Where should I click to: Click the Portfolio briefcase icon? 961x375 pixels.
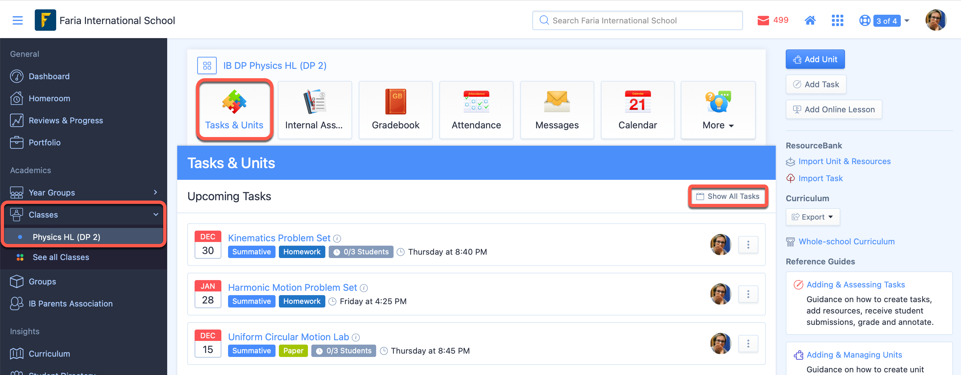pos(16,142)
